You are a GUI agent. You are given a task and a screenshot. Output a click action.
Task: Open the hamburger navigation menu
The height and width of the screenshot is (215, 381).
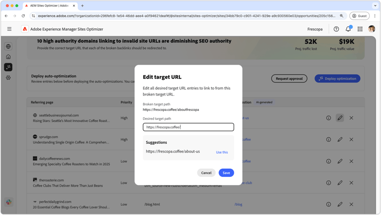pyautogui.click(x=9, y=29)
